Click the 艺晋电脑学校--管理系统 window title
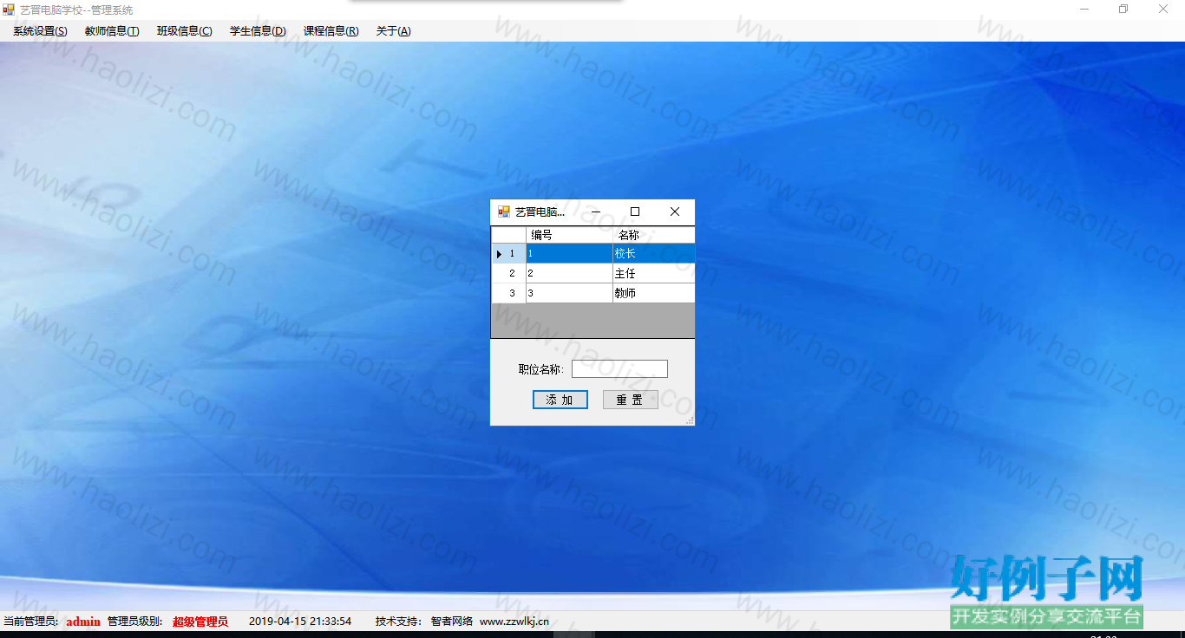This screenshot has width=1185, height=638. coord(76,10)
